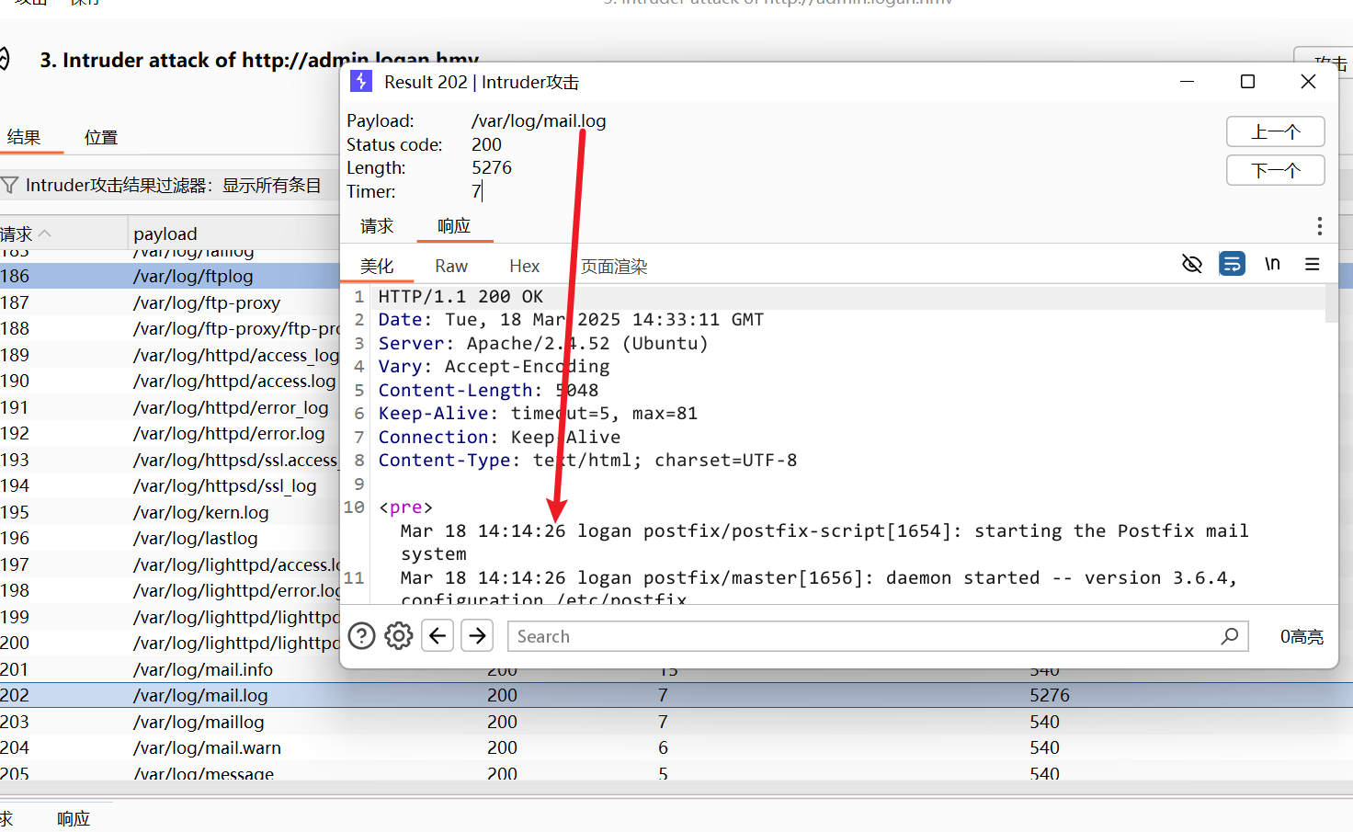Maximize the Result 202 window
This screenshot has width=1353, height=832.
[1247, 82]
